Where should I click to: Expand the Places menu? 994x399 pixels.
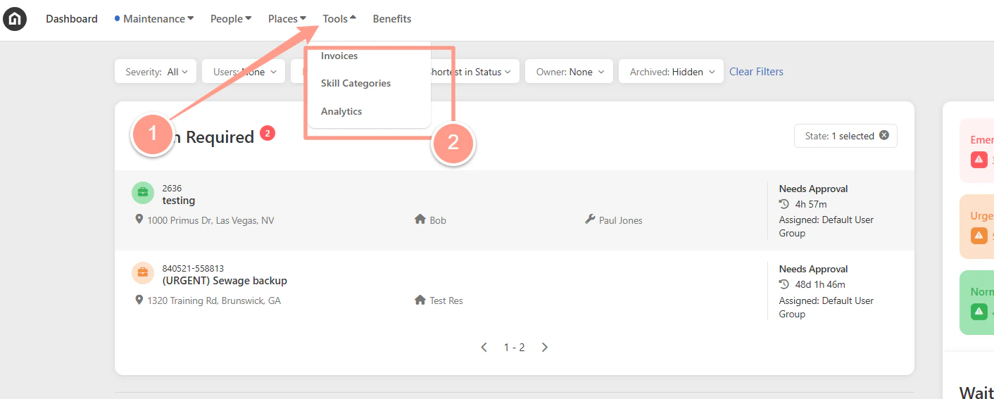[287, 19]
